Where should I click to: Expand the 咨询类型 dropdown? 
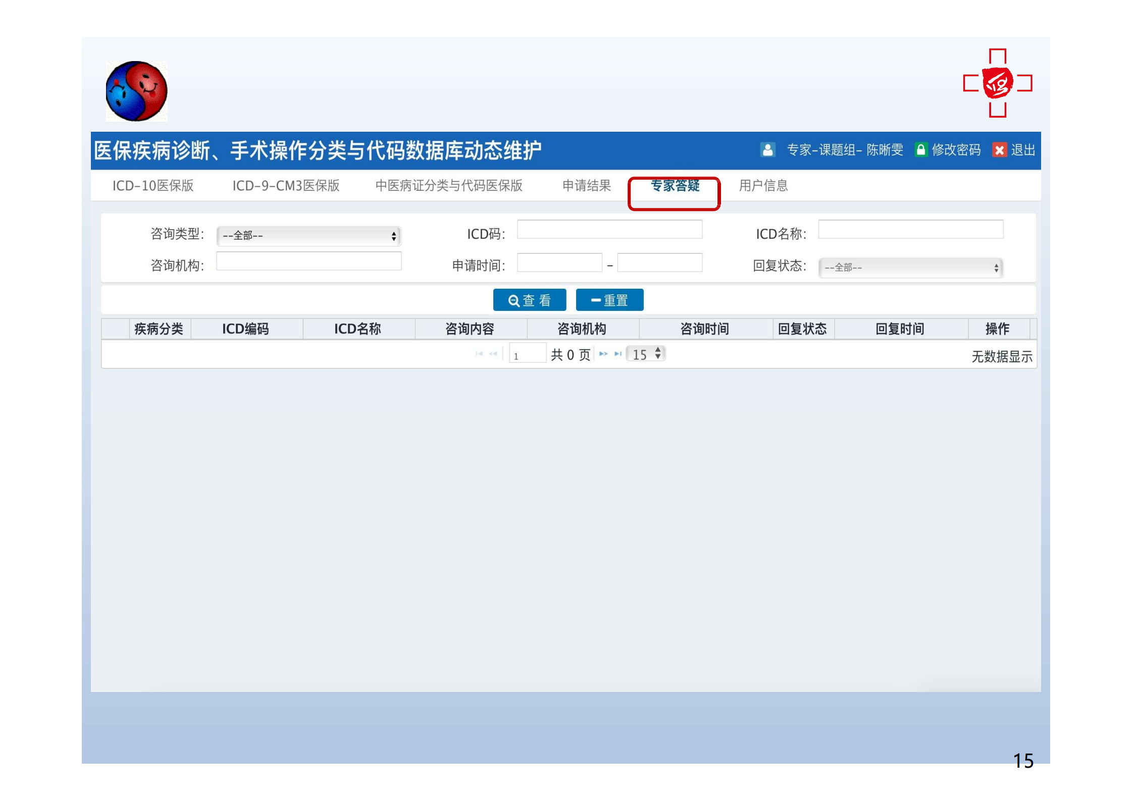308,236
